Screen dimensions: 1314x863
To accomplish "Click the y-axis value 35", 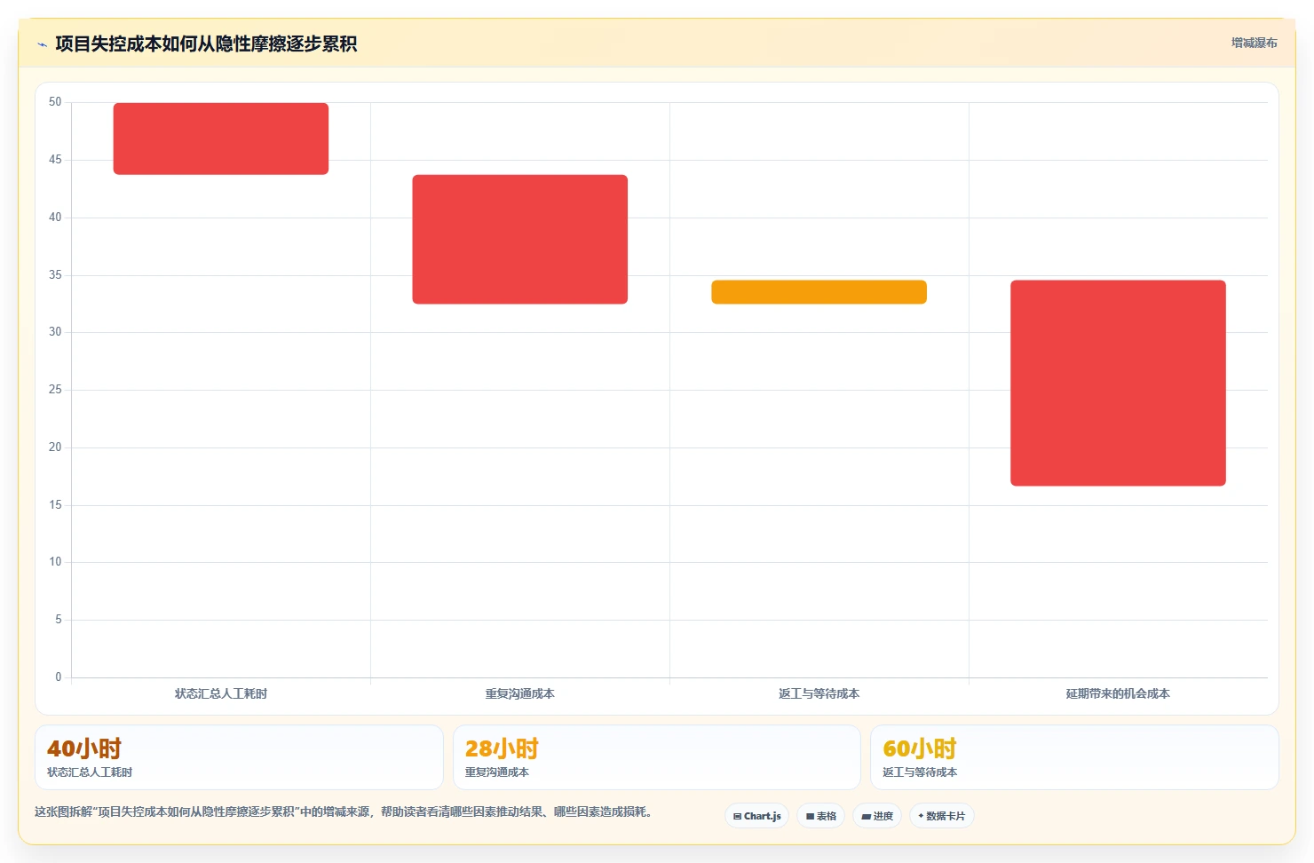I will tap(55, 275).
